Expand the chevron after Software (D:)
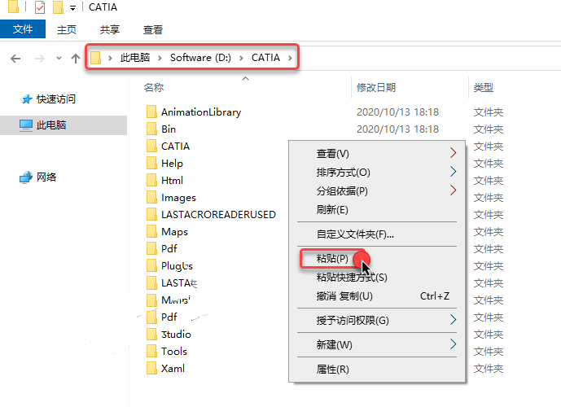Image resolution: width=561 pixels, height=407 pixels. (x=241, y=58)
